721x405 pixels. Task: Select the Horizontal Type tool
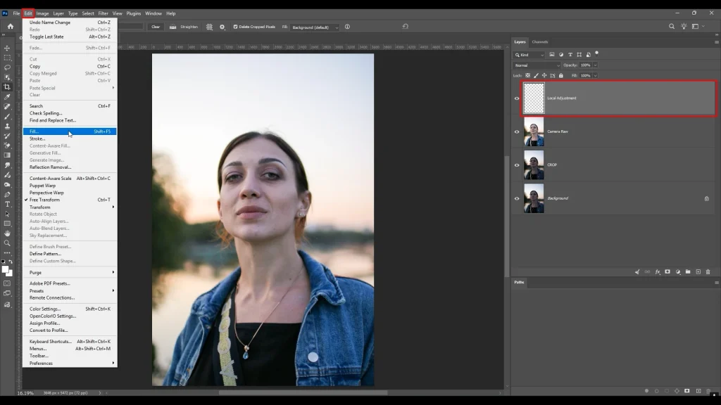pyautogui.click(x=7, y=204)
